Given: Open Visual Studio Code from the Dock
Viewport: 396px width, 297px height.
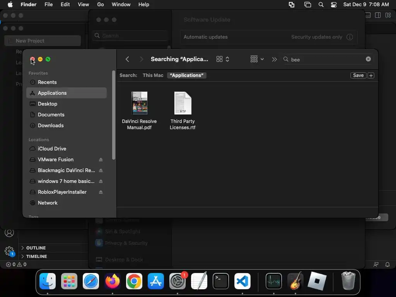Looking at the screenshot, I should (x=242, y=281).
